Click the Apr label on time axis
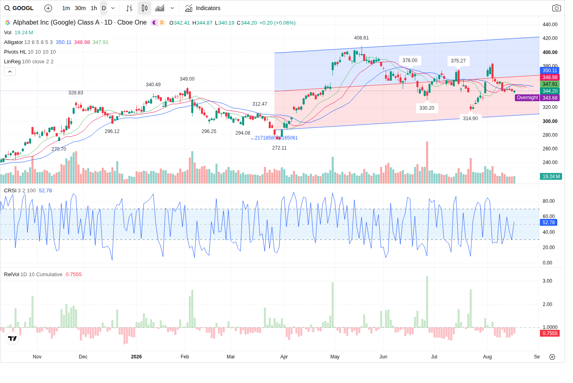Viewport: 573px width, 383px height. pos(284,357)
